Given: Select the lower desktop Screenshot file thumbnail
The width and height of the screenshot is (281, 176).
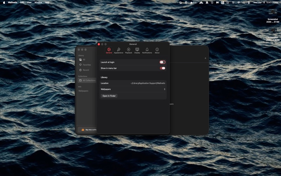Looking at the screenshot, I should click(x=273, y=30).
